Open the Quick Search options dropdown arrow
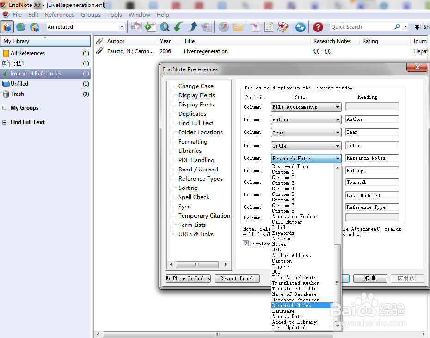Screen dimensions: 430x338 (405, 27)
